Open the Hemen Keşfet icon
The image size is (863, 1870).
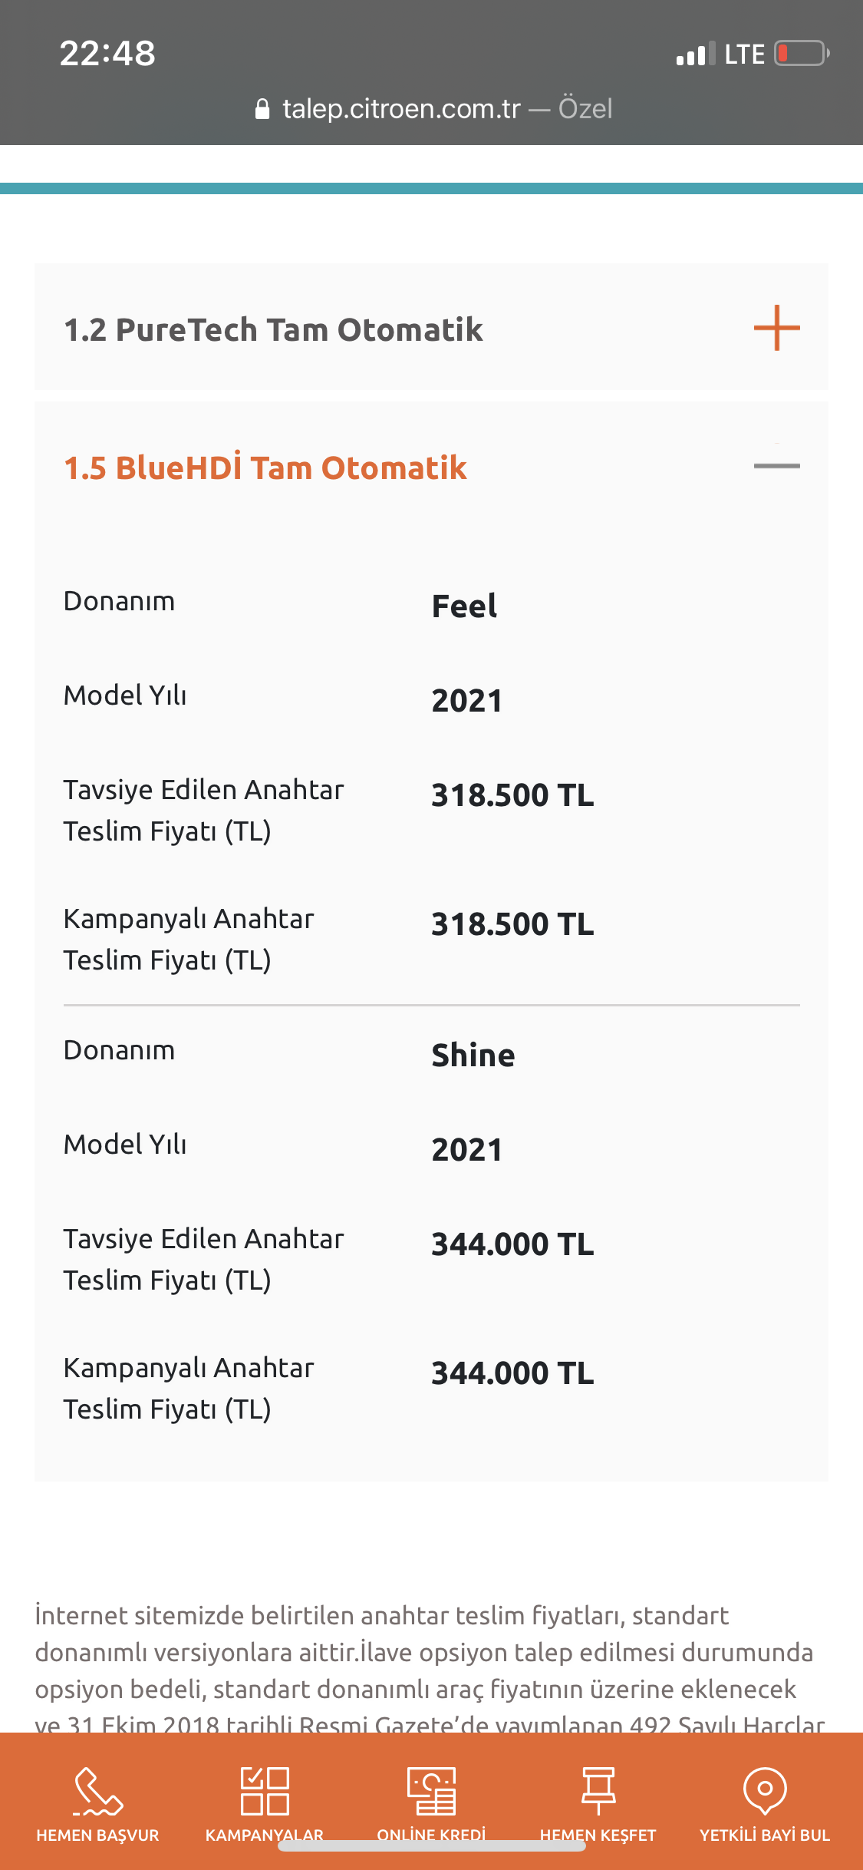tap(598, 1790)
